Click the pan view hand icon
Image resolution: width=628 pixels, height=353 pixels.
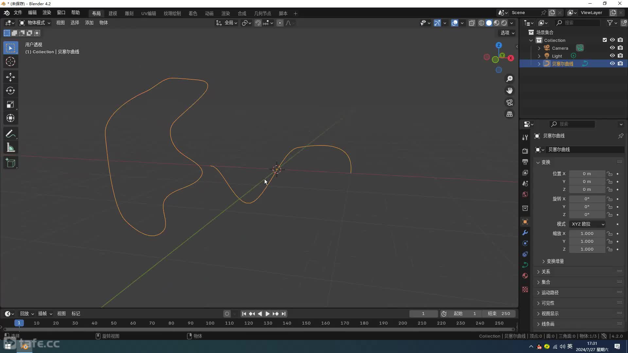click(510, 91)
